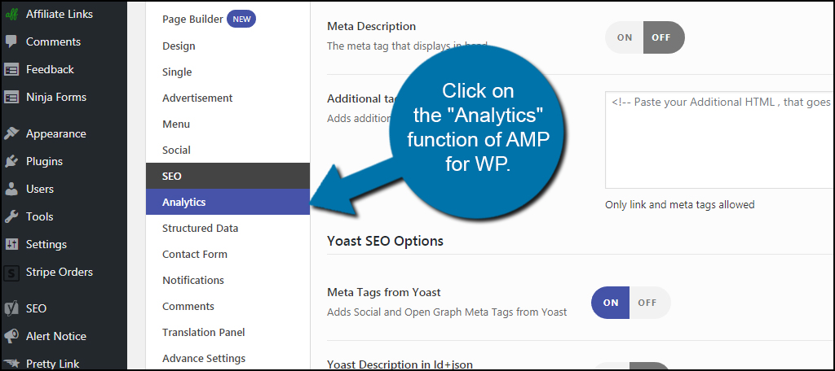The image size is (835, 371).
Task: Turn Meta Description toggle ON
Action: click(625, 37)
